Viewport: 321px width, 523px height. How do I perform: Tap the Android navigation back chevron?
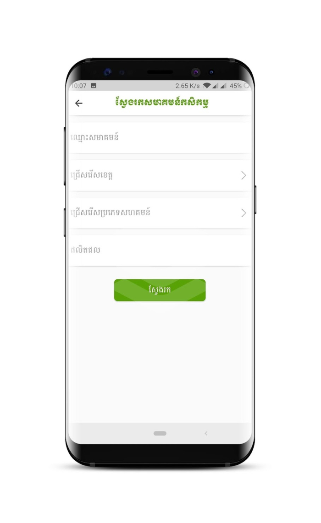coord(206,433)
